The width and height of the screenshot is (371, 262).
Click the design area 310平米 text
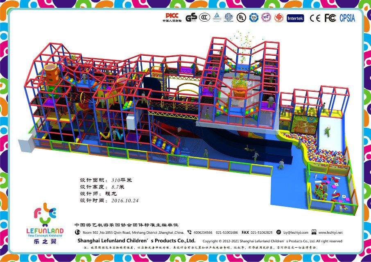tap(122, 180)
